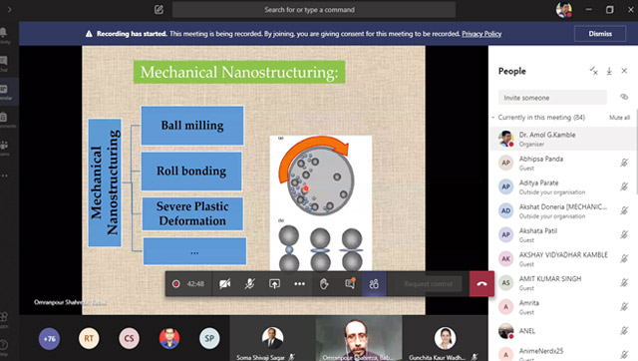638x361 pixels.
Task: Click the Invite someone field
Action: 552,98
